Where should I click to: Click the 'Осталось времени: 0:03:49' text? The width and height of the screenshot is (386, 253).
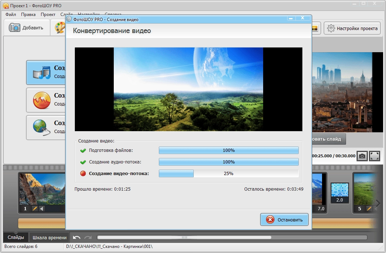tap(274, 189)
